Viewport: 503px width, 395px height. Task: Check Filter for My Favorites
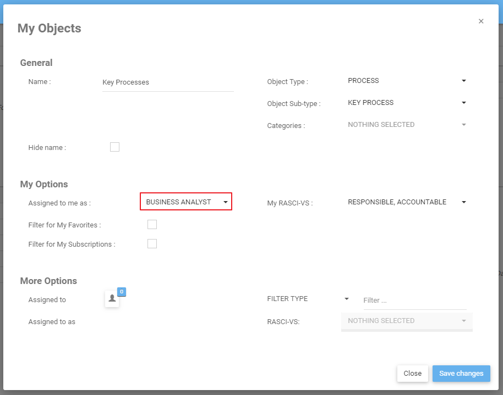pos(152,224)
